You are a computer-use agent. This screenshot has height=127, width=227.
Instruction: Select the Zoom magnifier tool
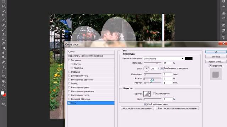pyautogui.click(x=3, y=86)
